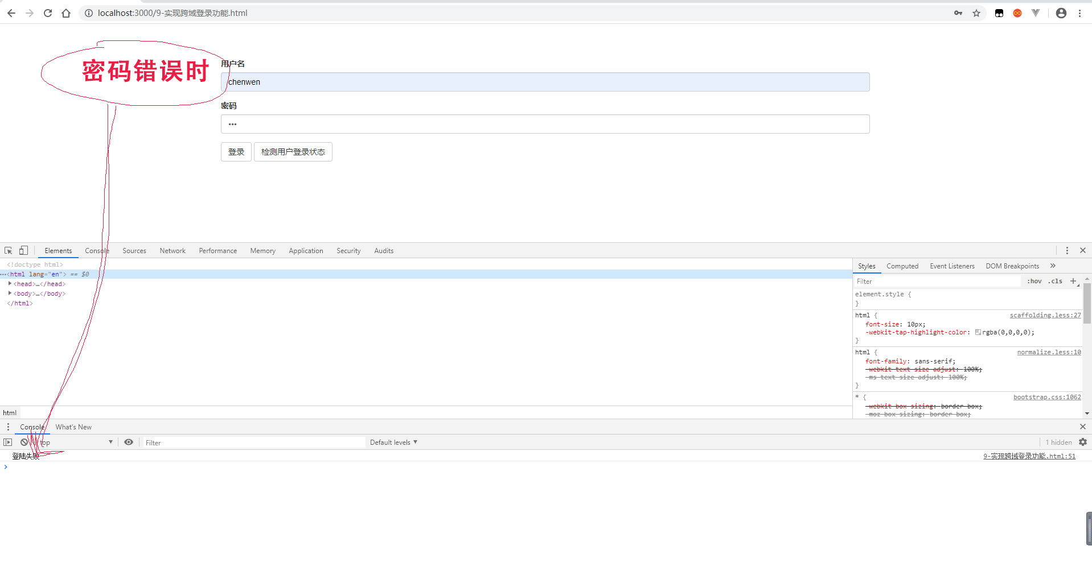This screenshot has height=575, width=1092.
Task: Switch to the Network tab
Action: 173,250
